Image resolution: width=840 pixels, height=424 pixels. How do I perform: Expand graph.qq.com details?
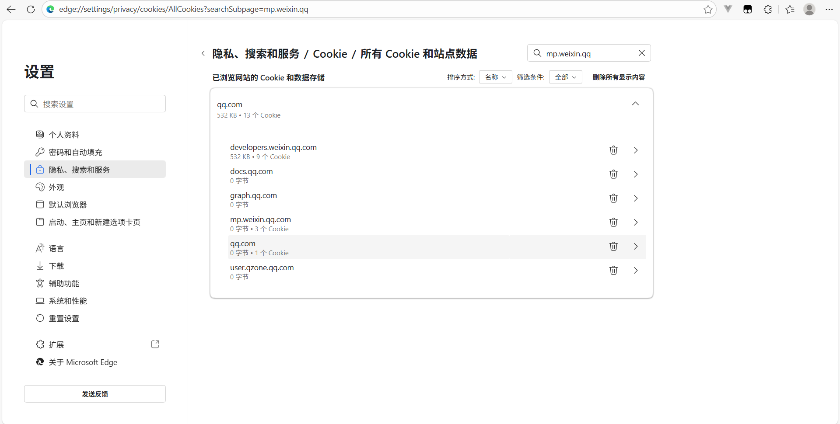point(636,198)
